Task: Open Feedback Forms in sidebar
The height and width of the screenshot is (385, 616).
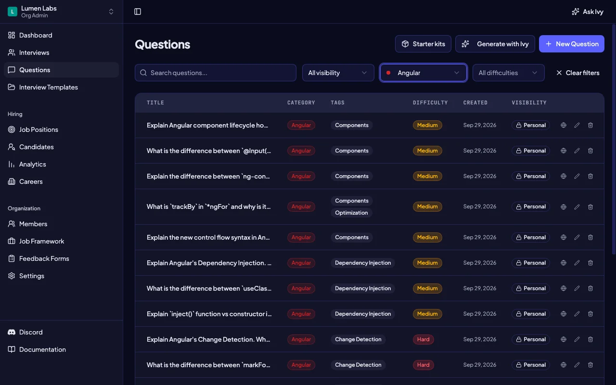Action: click(62, 258)
